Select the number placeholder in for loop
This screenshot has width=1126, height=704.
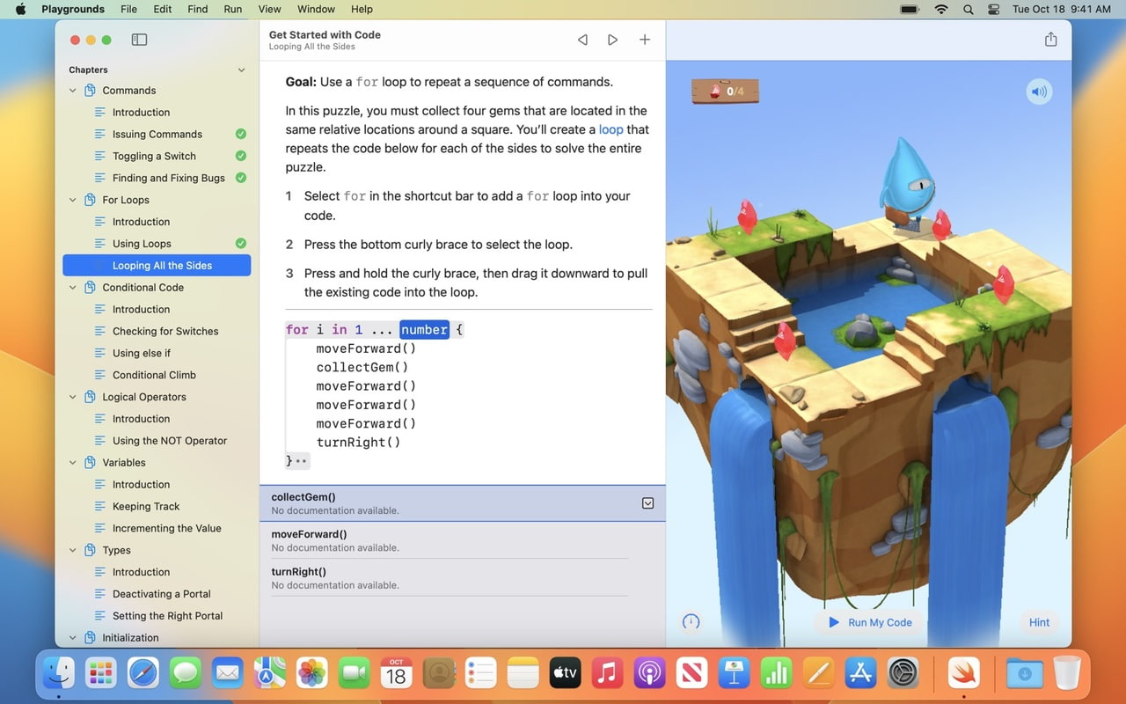[424, 330]
